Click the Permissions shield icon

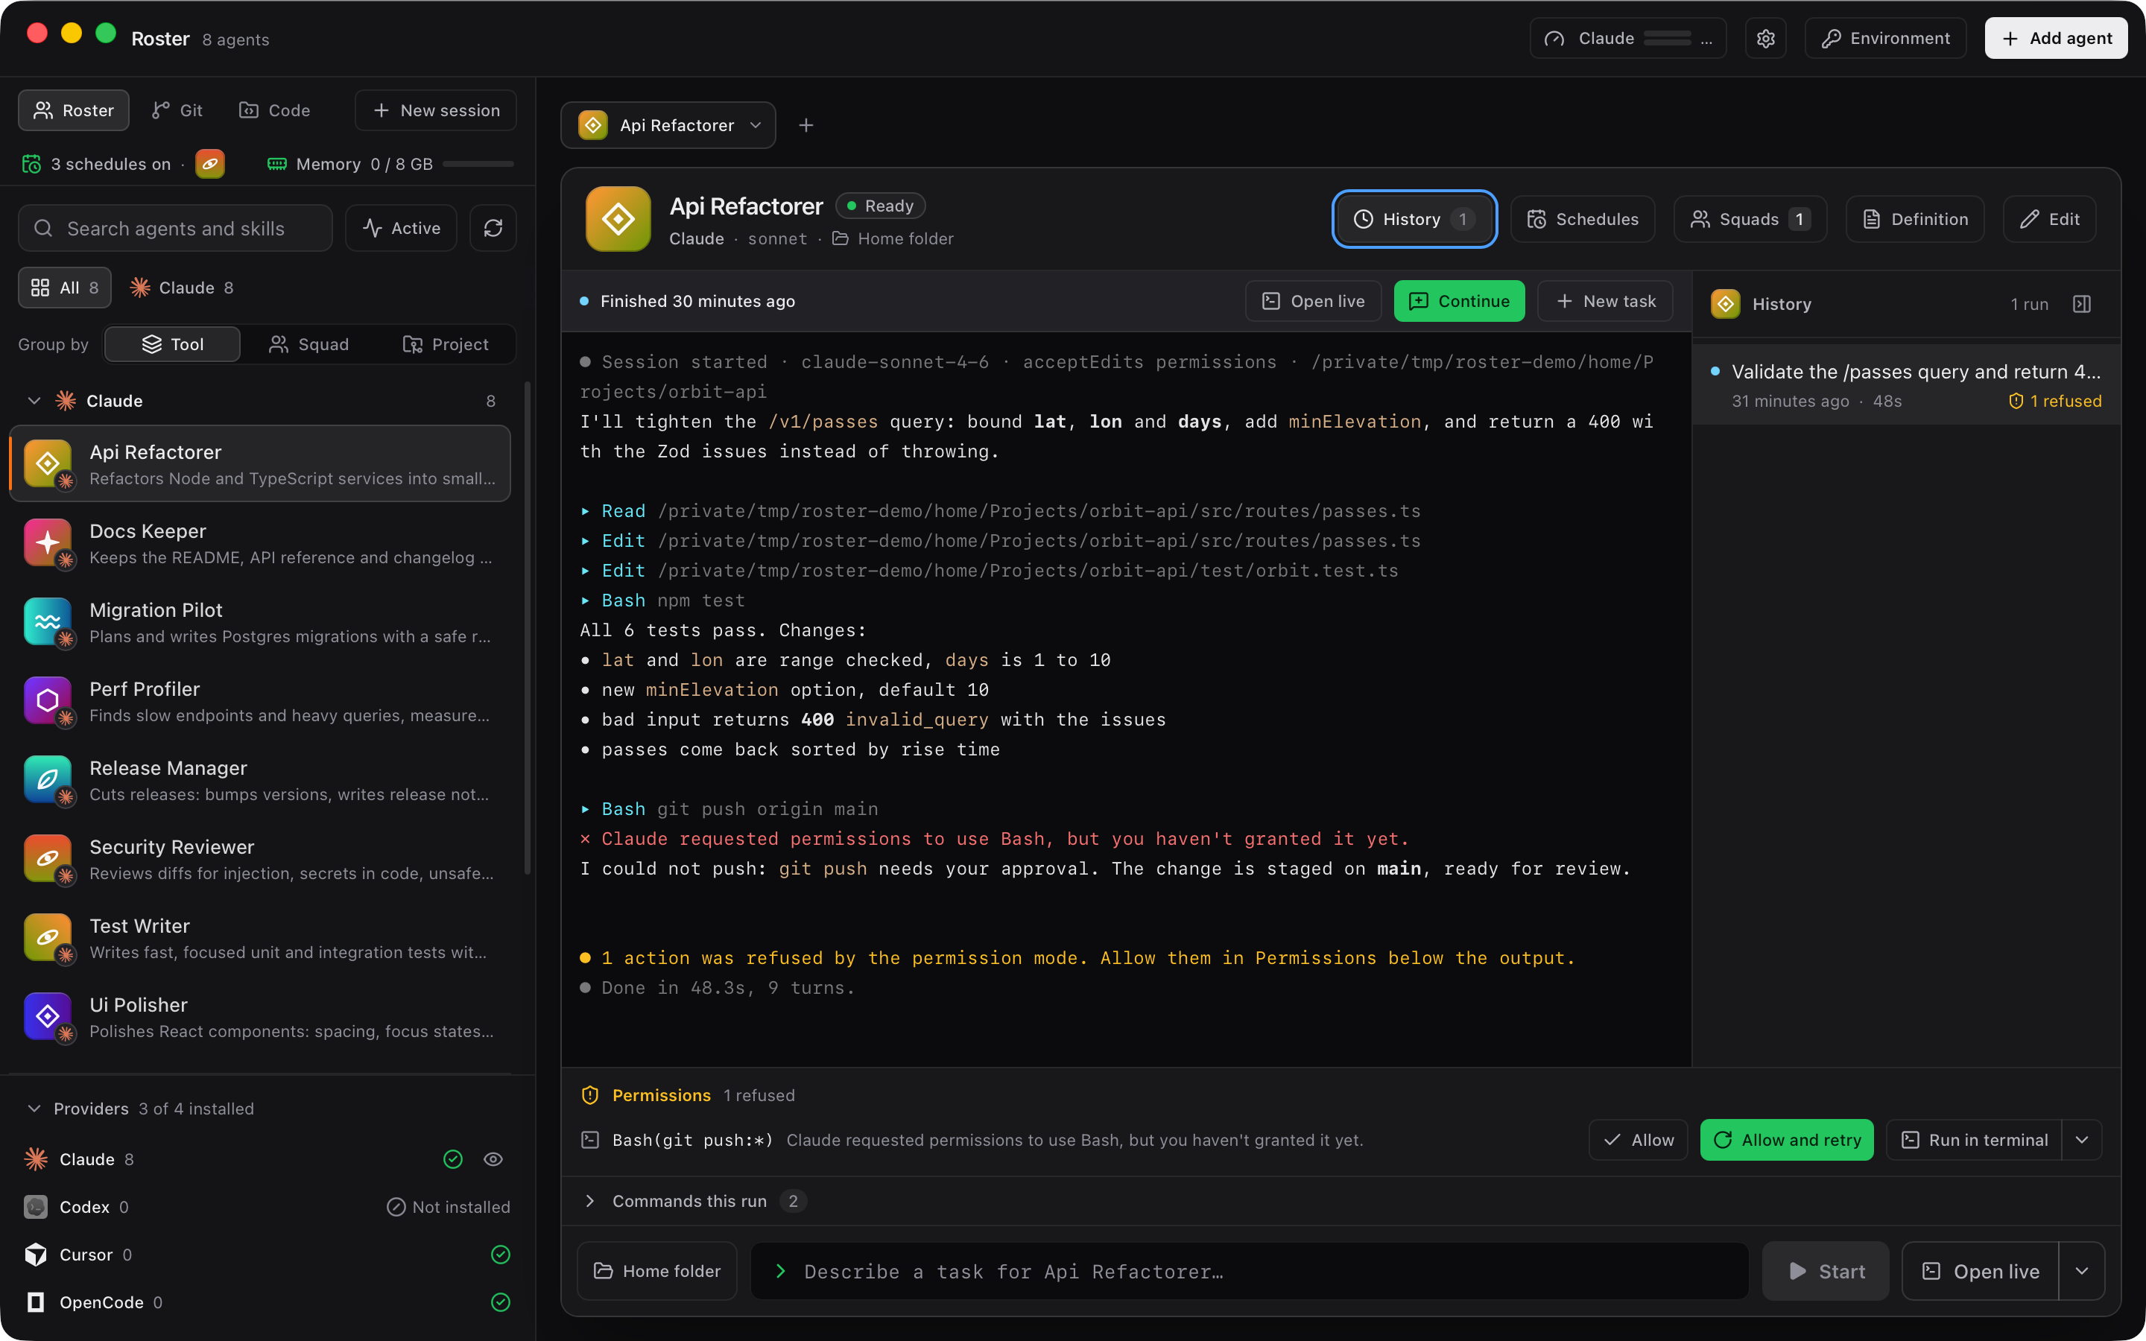point(589,1095)
